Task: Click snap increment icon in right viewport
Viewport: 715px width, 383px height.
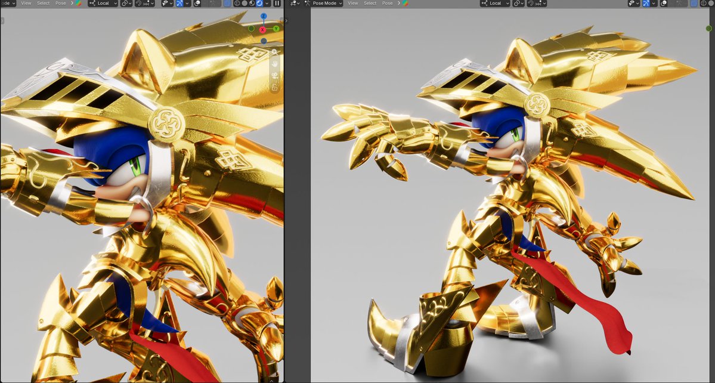Action: coord(538,3)
